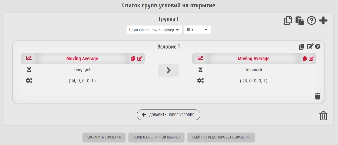Delete Group 1 using the outlined trash icon
Viewport: 338px width, 145px height.
coord(323,116)
